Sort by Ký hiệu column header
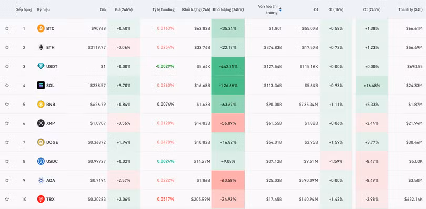Screen dimensions: 426x209 coord(44,9)
